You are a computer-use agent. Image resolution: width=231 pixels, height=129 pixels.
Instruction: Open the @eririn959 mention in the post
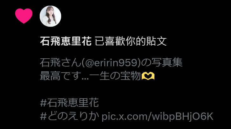111,62
